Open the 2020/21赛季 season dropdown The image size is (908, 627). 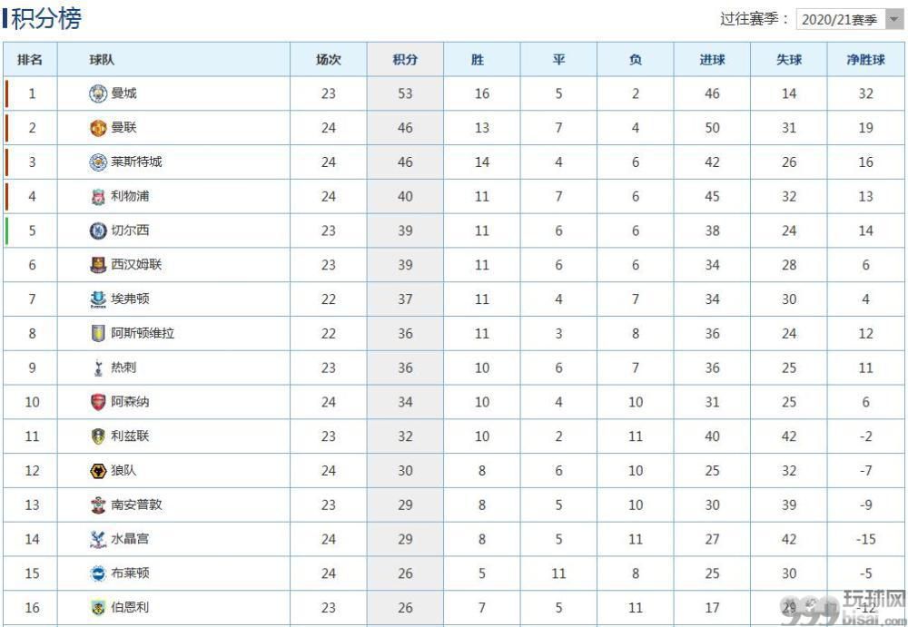850,19
